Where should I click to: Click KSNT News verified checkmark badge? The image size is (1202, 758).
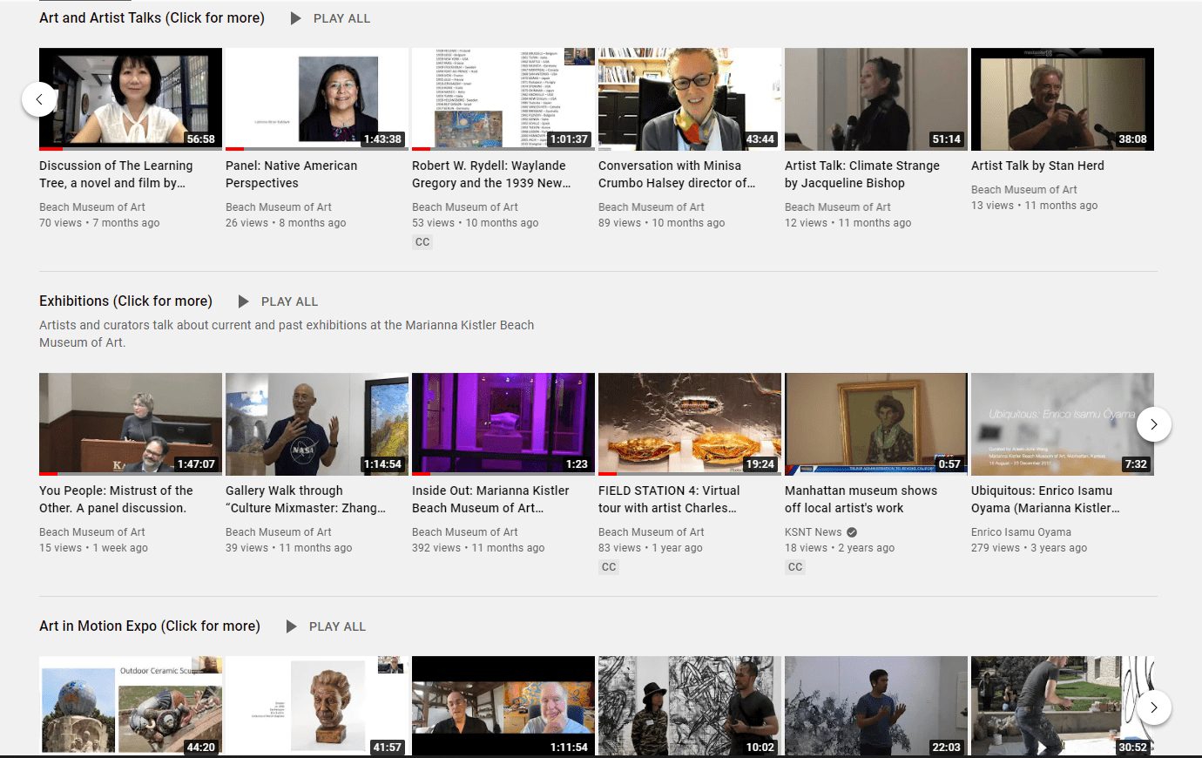852,532
